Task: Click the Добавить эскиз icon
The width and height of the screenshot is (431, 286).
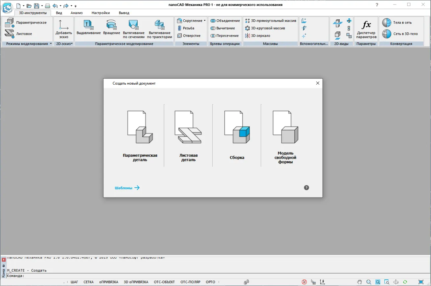Action: point(64,25)
